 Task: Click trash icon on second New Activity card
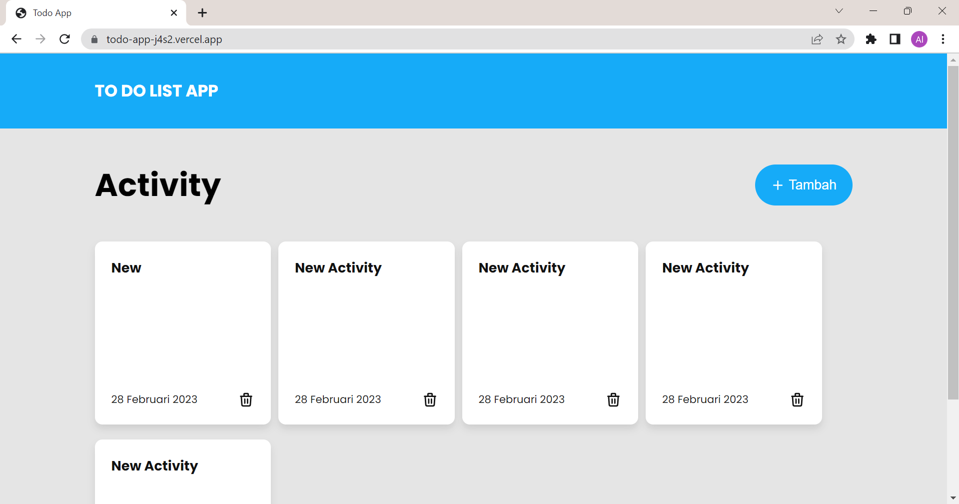(x=430, y=399)
